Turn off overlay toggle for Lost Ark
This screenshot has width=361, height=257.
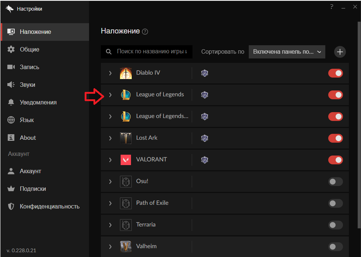[x=336, y=138]
